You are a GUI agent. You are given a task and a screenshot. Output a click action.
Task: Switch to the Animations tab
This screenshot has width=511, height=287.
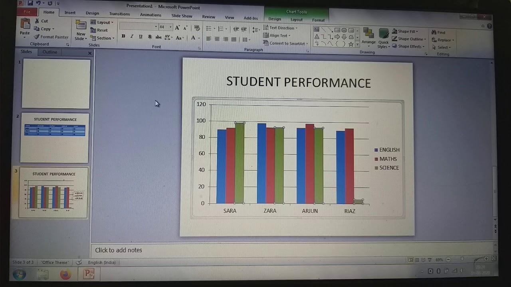151,15
